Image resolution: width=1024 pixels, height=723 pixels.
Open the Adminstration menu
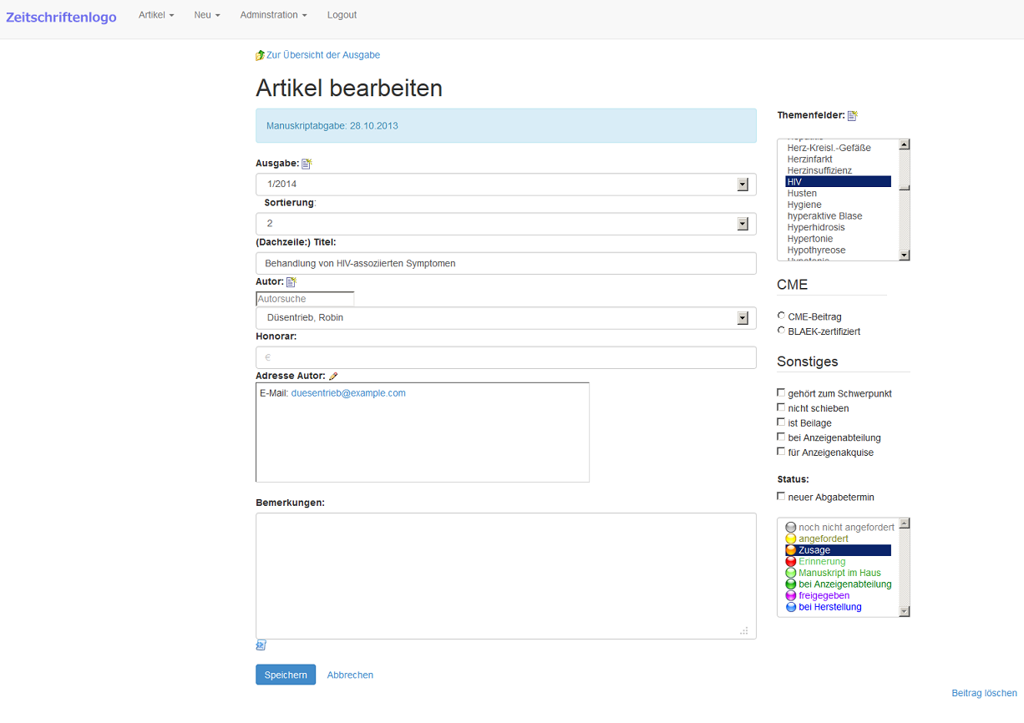[273, 15]
